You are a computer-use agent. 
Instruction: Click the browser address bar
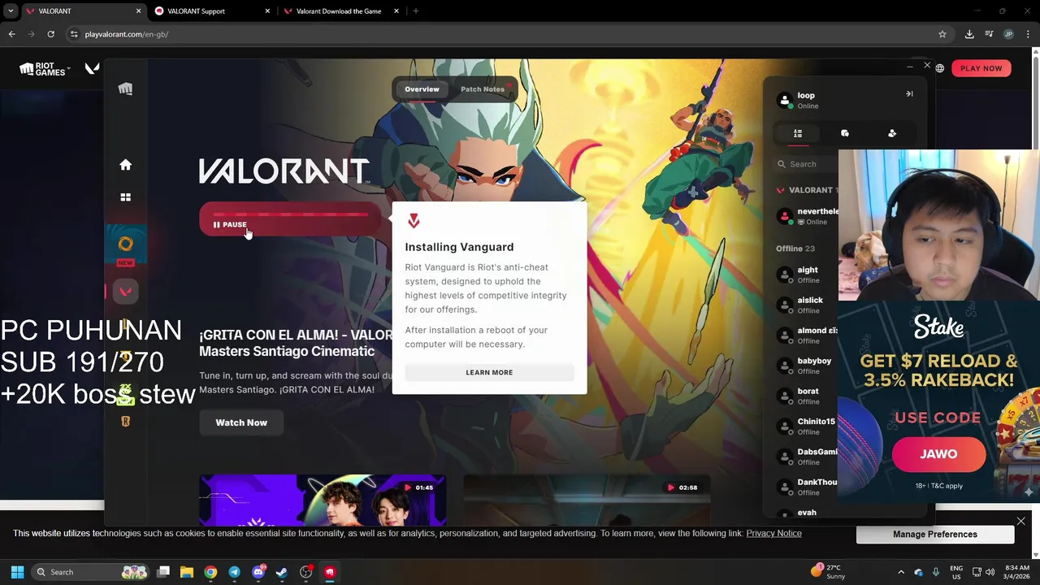(x=504, y=34)
